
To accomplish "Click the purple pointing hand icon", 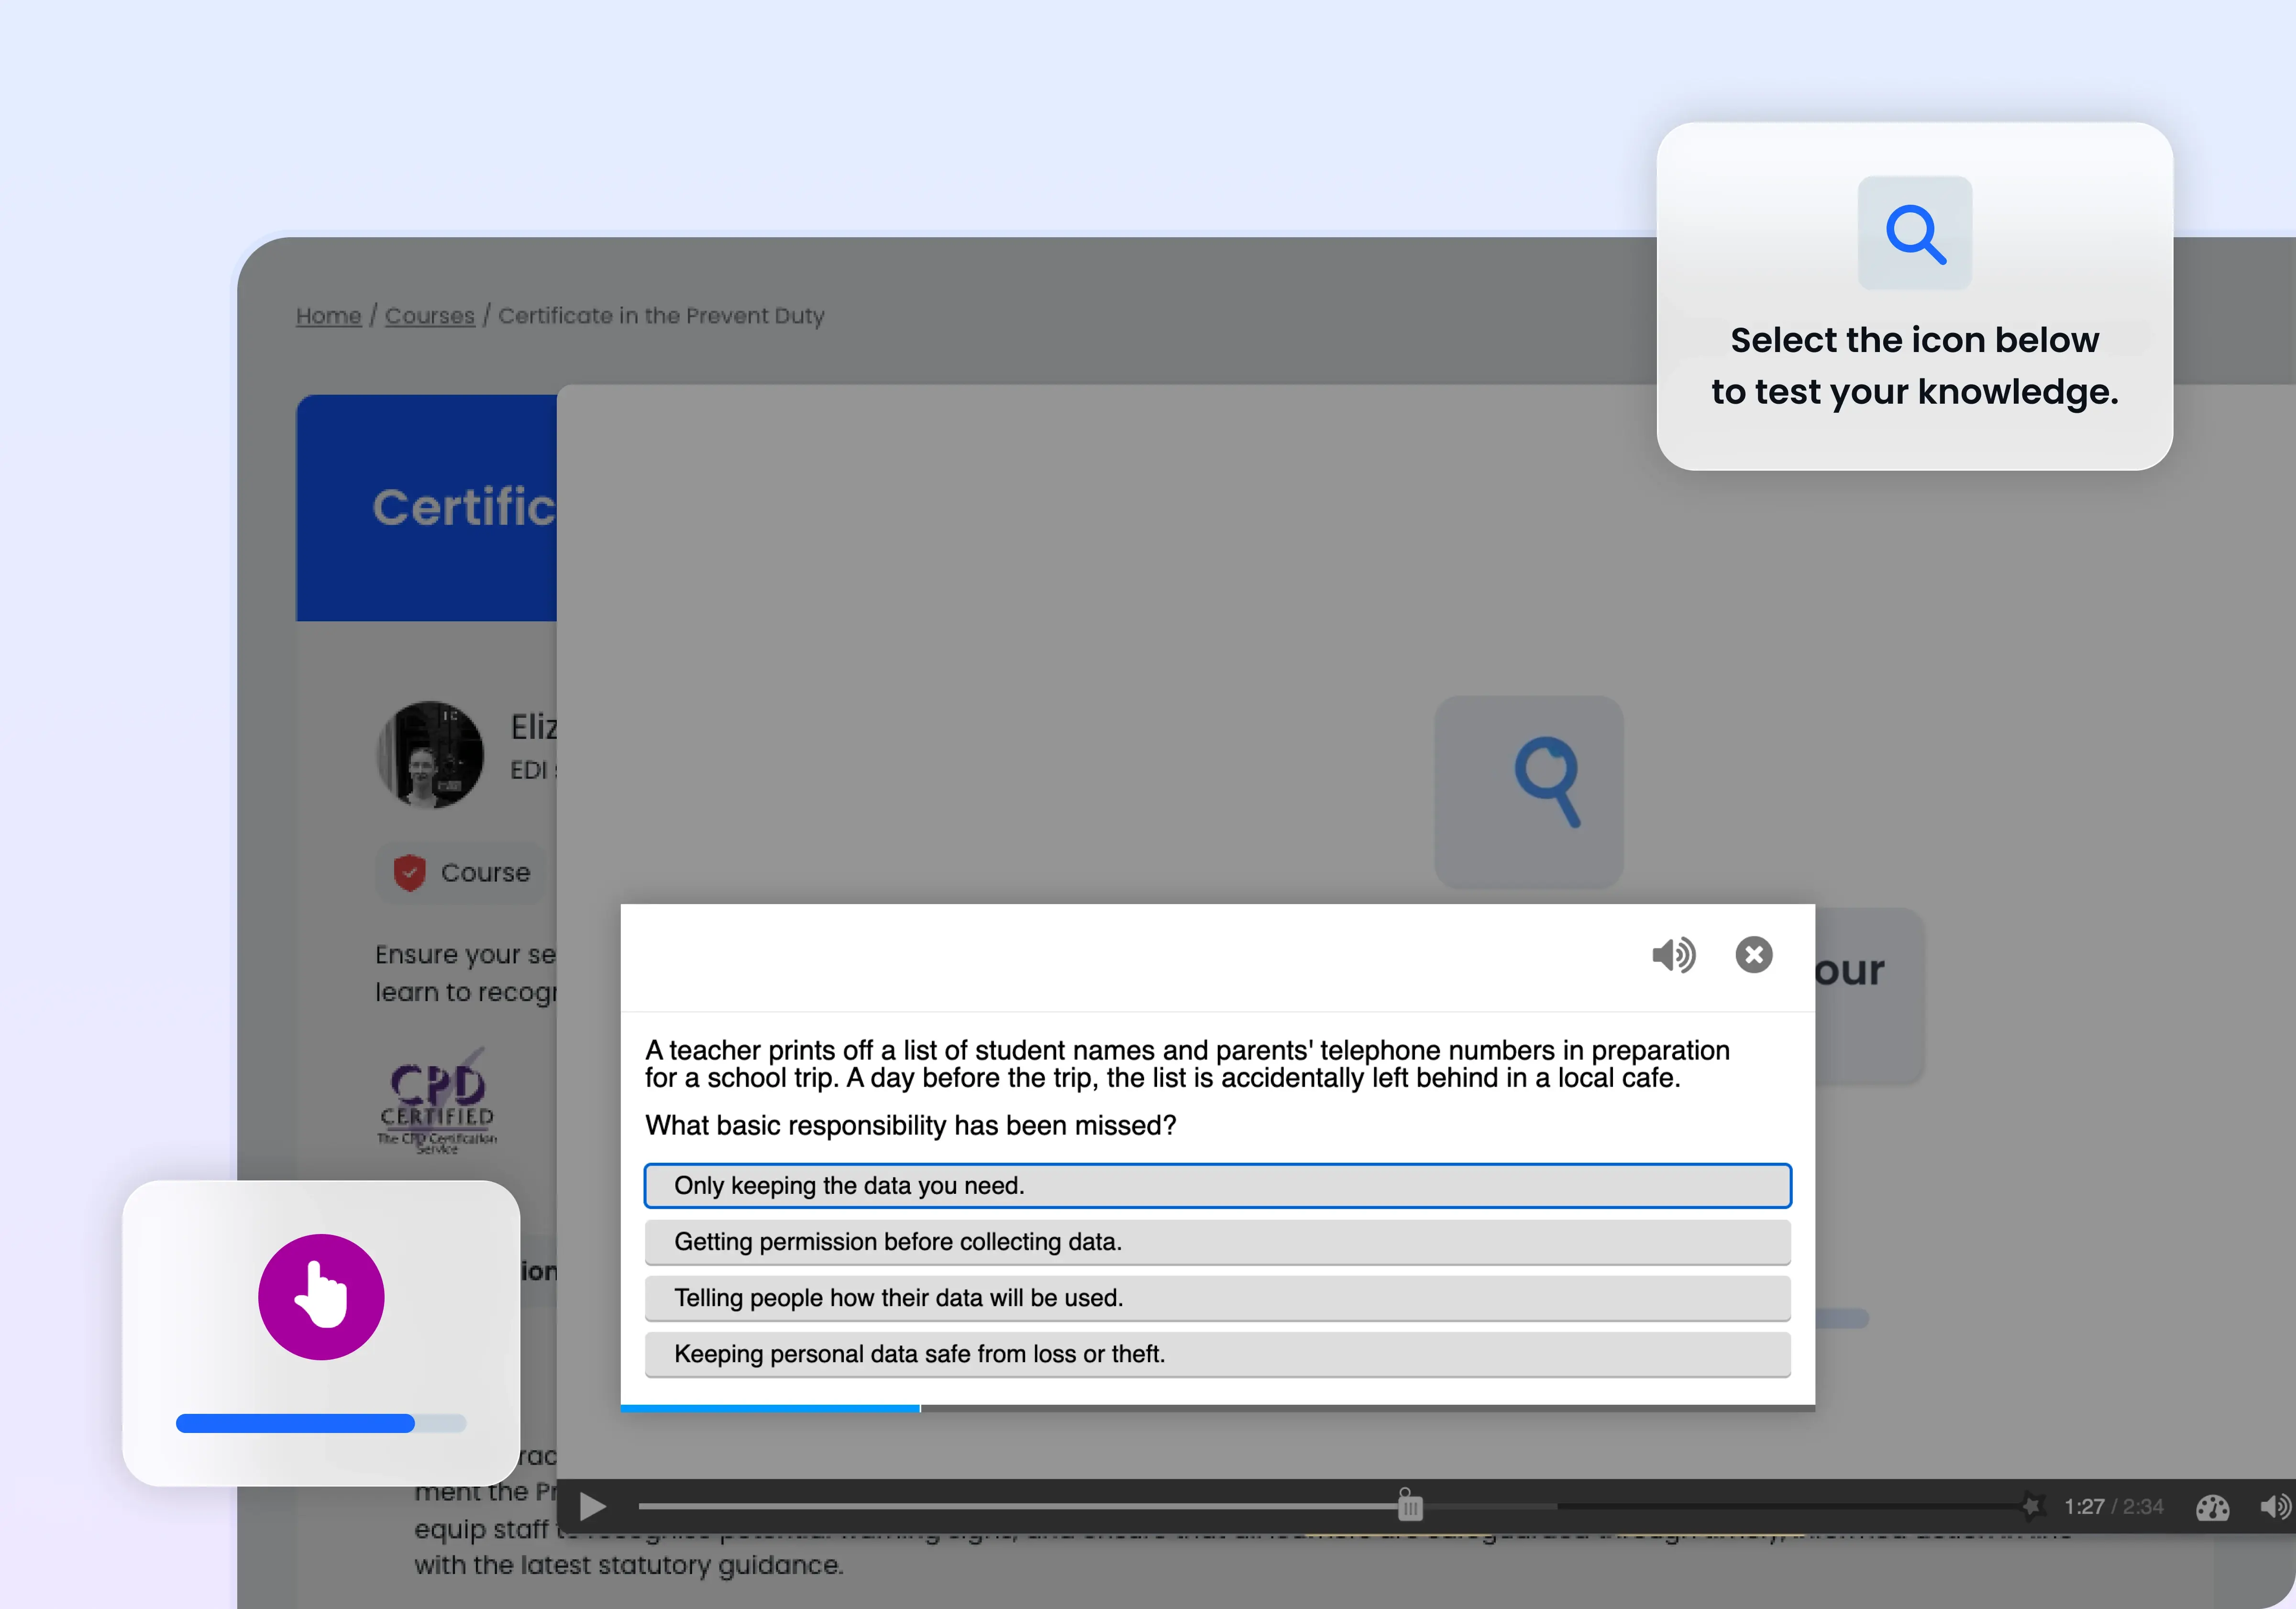I will (x=321, y=1296).
